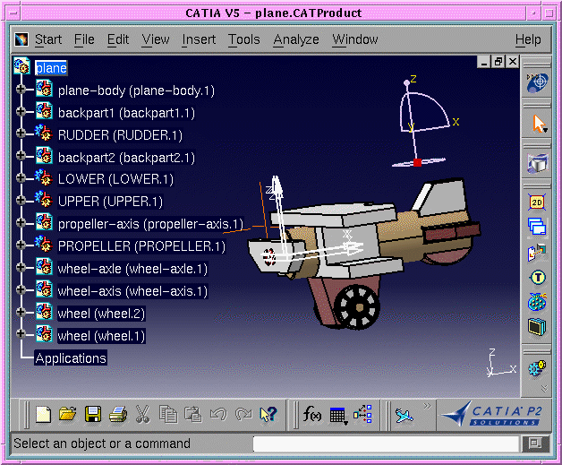Expand the RUDDER (RUDDER.1) tree node
This screenshot has height=465, width=562.
pos(21,135)
